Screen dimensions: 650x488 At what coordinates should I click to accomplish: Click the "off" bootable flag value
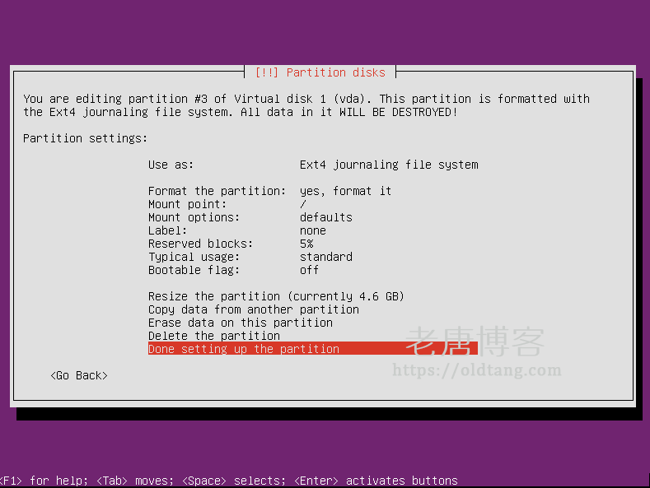[309, 270]
